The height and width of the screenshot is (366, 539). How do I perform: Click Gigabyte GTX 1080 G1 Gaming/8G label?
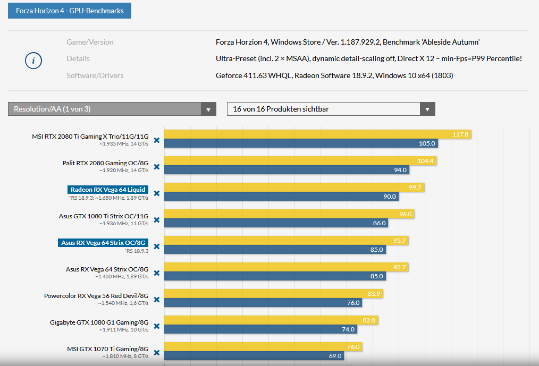point(99,322)
